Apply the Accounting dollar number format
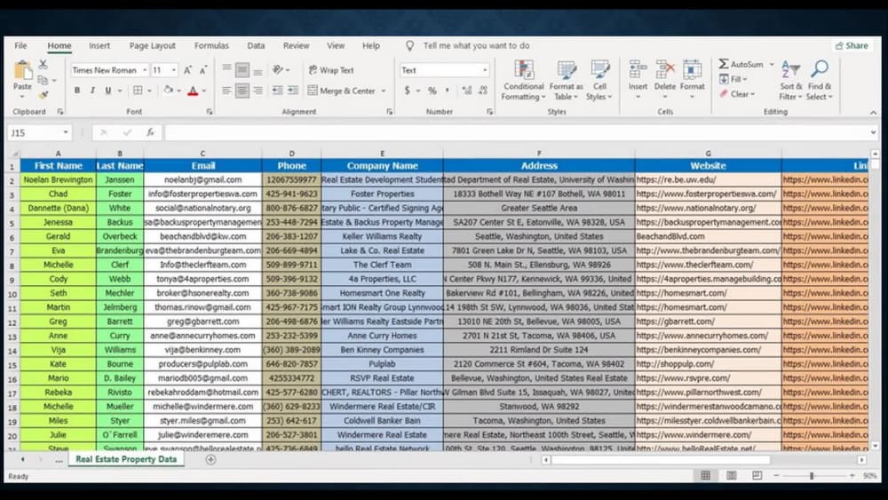The width and height of the screenshot is (888, 500). pyautogui.click(x=408, y=91)
